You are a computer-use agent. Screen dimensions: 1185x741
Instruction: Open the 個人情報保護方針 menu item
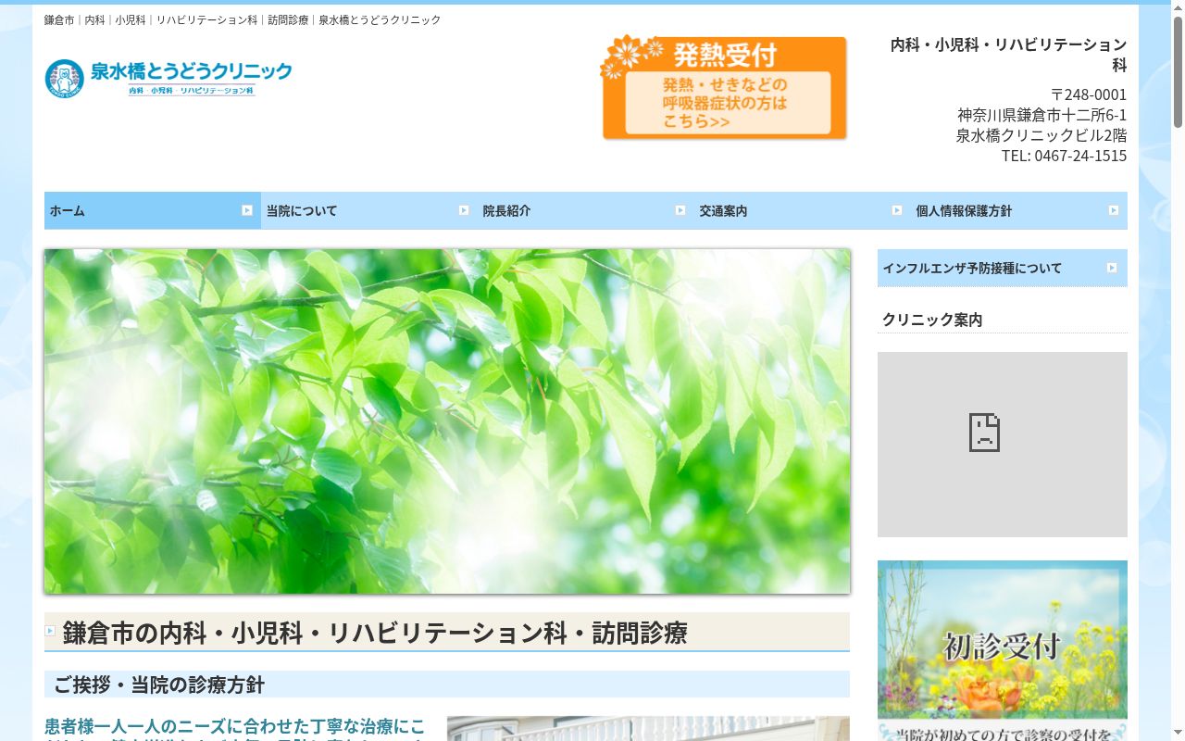[x=1019, y=210]
